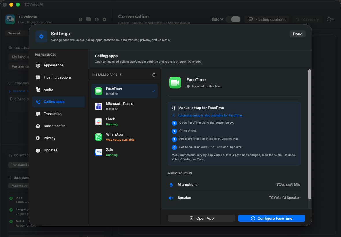Click the Audio preferences icon
The image size is (341, 237).
[38, 90]
